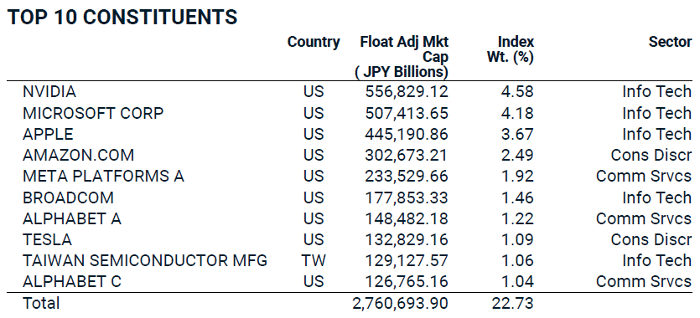Click TAIWAN SEMICONDUCTOR MFG entry

(x=145, y=260)
